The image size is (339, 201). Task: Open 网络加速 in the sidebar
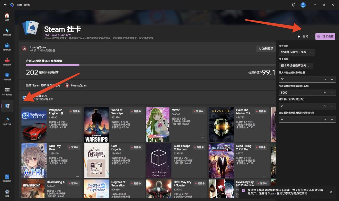tap(7, 32)
